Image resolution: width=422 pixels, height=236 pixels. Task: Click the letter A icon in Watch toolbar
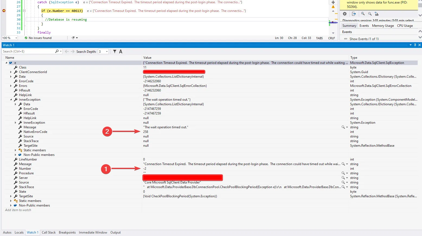click(121, 51)
